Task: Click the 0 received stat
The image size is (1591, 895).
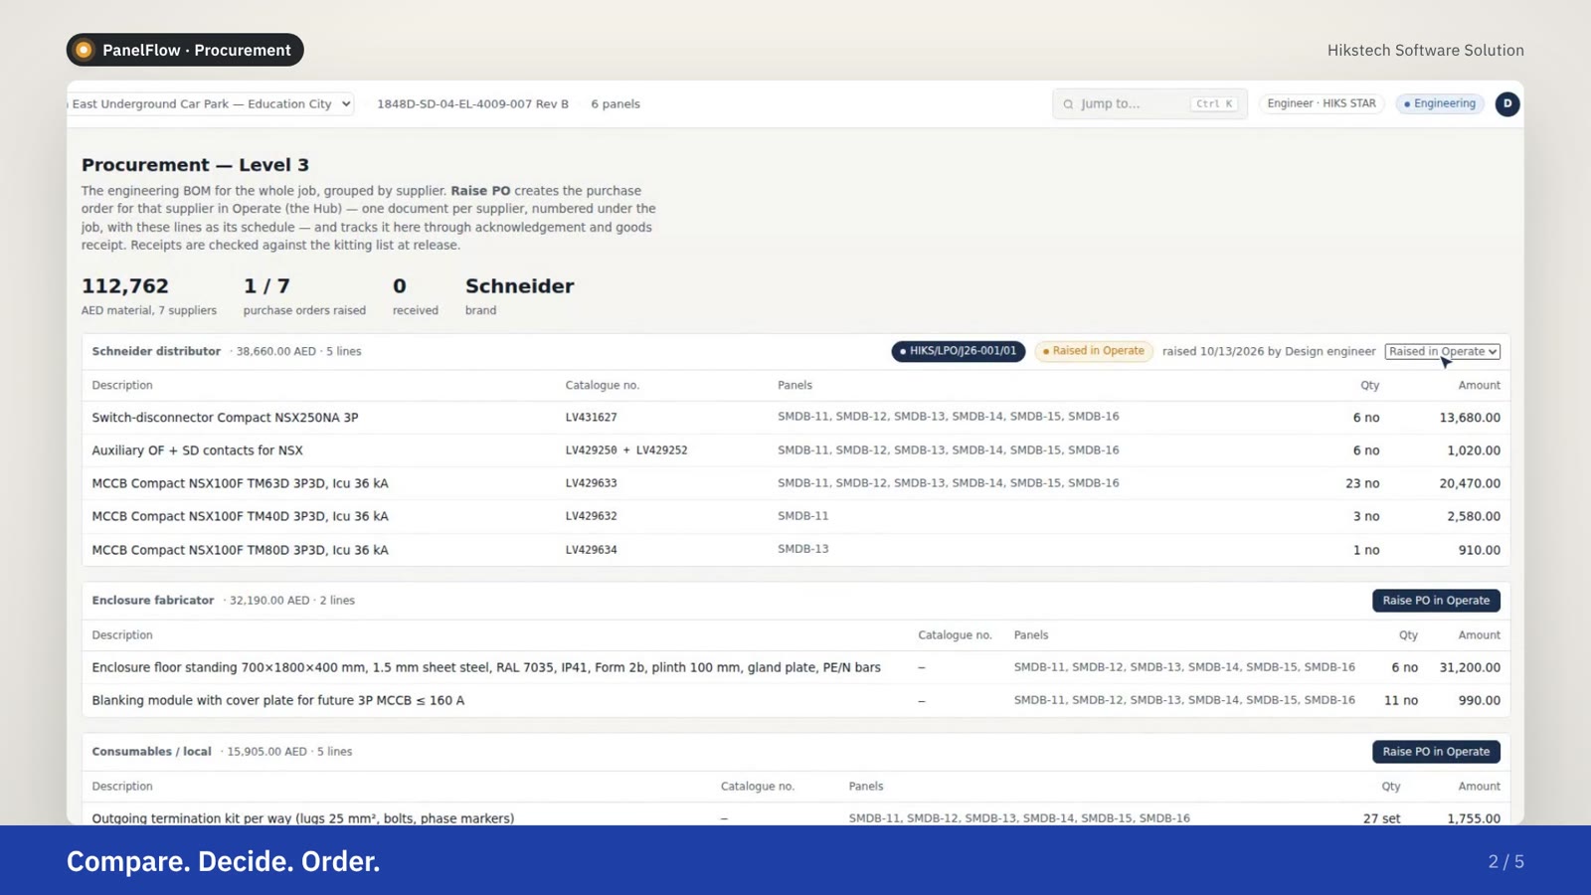Action: (416, 296)
